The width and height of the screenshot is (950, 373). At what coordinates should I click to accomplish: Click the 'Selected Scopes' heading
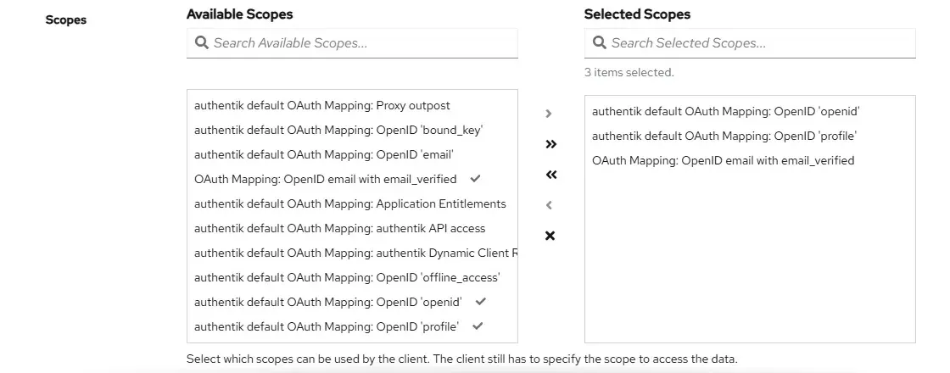pos(637,14)
